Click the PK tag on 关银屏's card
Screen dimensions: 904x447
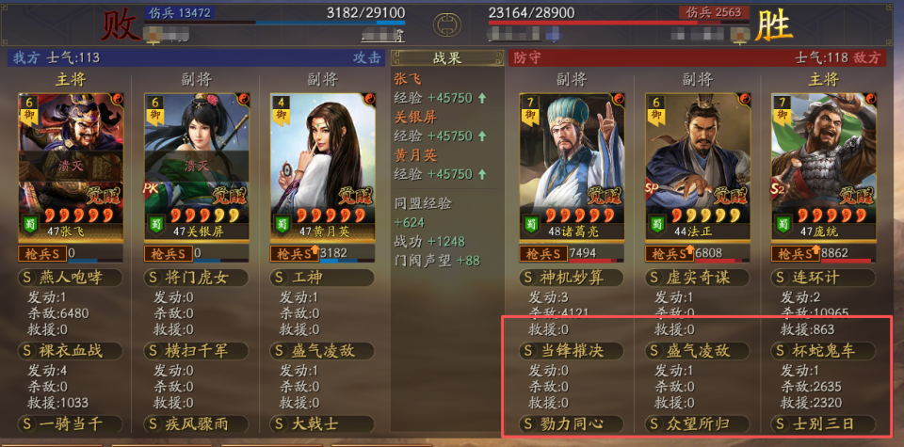pos(151,188)
